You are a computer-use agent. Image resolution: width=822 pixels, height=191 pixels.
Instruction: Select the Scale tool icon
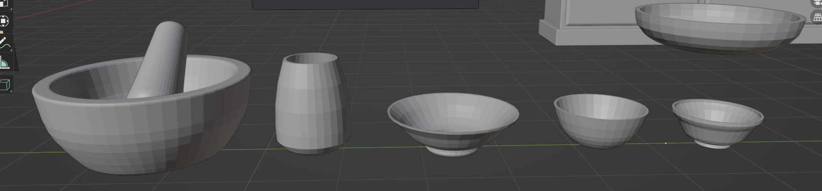point(4,4)
